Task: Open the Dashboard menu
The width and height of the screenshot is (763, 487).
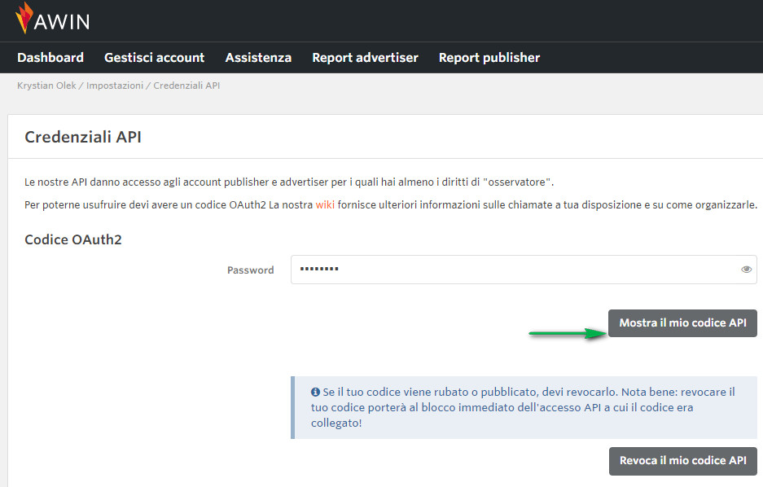Action: (50, 58)
